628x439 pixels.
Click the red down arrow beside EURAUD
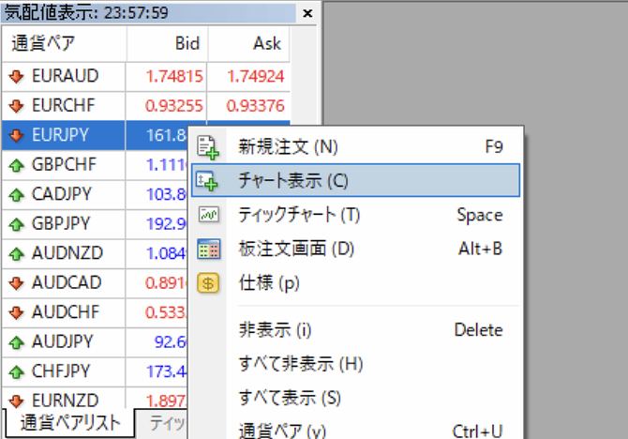coord(16,76)
